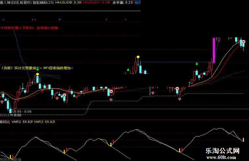The height and width of the screenshot is (161, 249).
Task: Select the rightmost purple x marker on the top row
Action: [125, 20]
